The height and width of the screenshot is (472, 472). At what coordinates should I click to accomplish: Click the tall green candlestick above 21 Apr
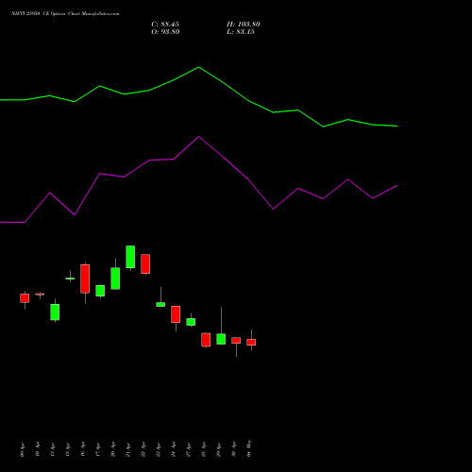tap(130, 257)
